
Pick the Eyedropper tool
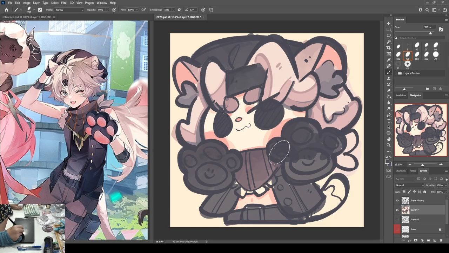pos(389,60)
